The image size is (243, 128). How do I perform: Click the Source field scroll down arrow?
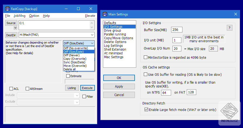point(92,27)
